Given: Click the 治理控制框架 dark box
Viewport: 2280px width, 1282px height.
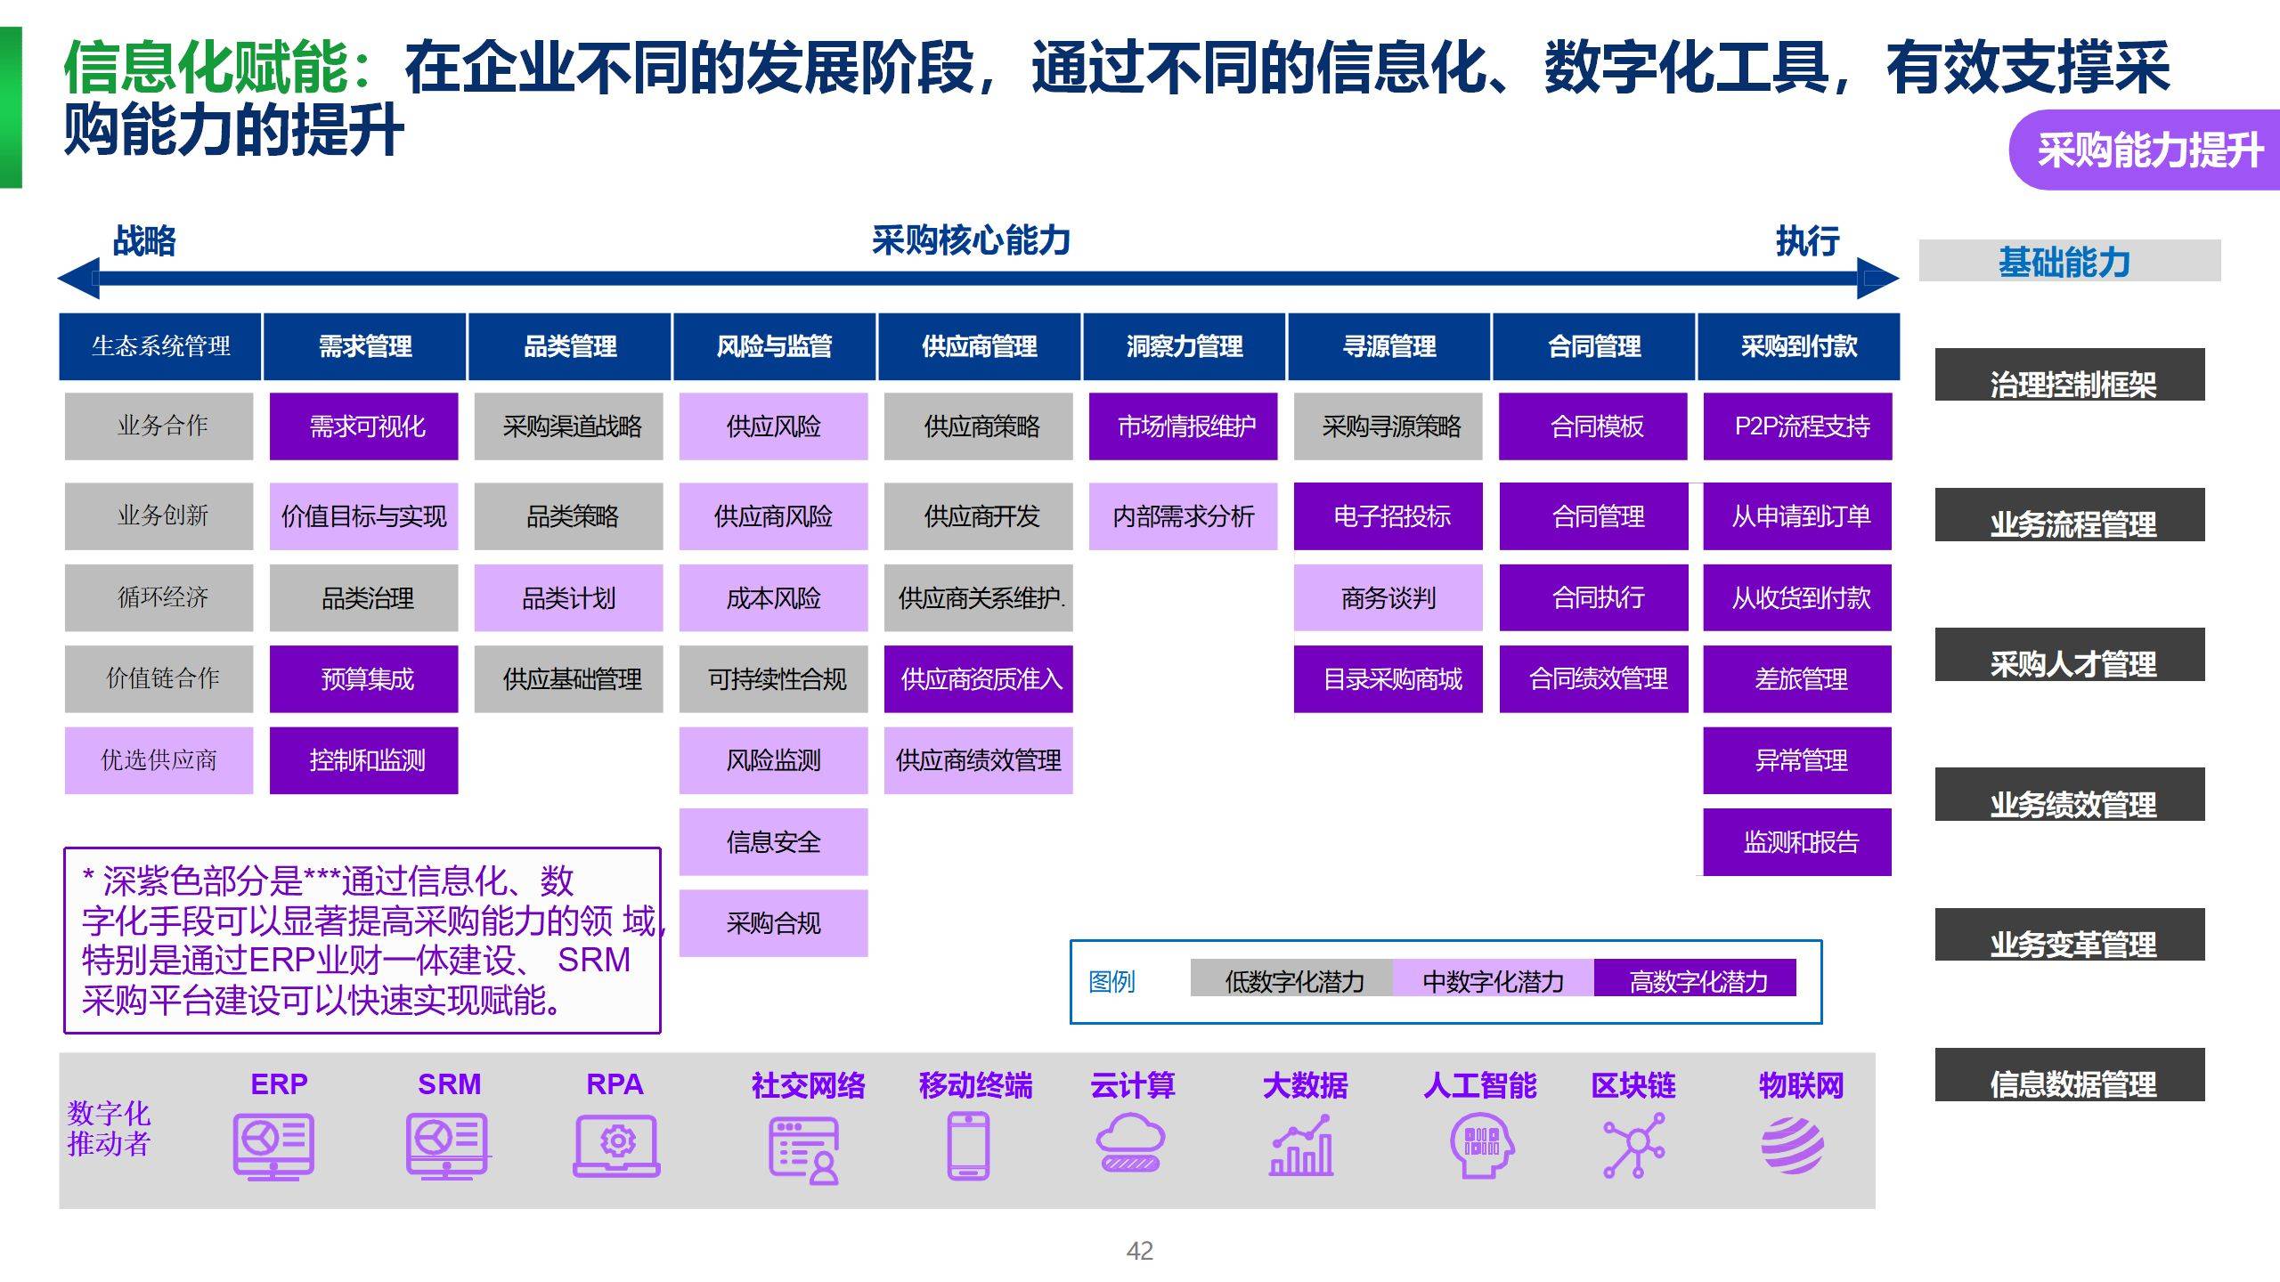Looking at the screenshot, I should pyautogui.click(x=2070, y=375).
